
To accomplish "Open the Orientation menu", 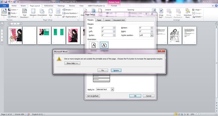I will [42, 13].
